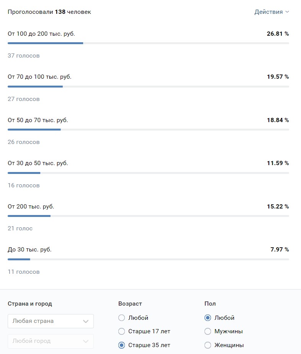Expand the Любая страна country dropdown
The image size is (301, 354).
[x=51, y=321]
